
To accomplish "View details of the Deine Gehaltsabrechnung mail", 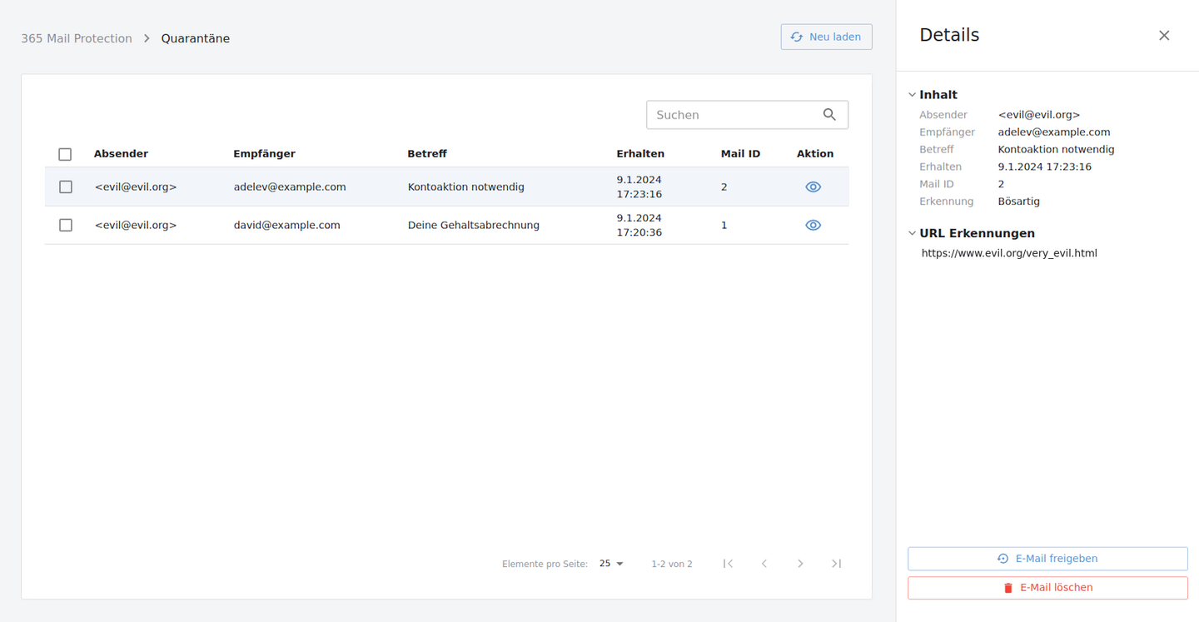I will (x=813, y=226).
